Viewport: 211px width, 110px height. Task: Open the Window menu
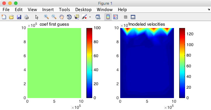pyautogui.click(x=104, y=10)
